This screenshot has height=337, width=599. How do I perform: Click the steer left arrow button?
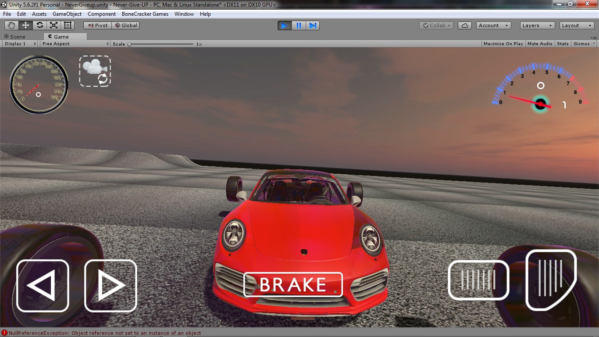43,286
